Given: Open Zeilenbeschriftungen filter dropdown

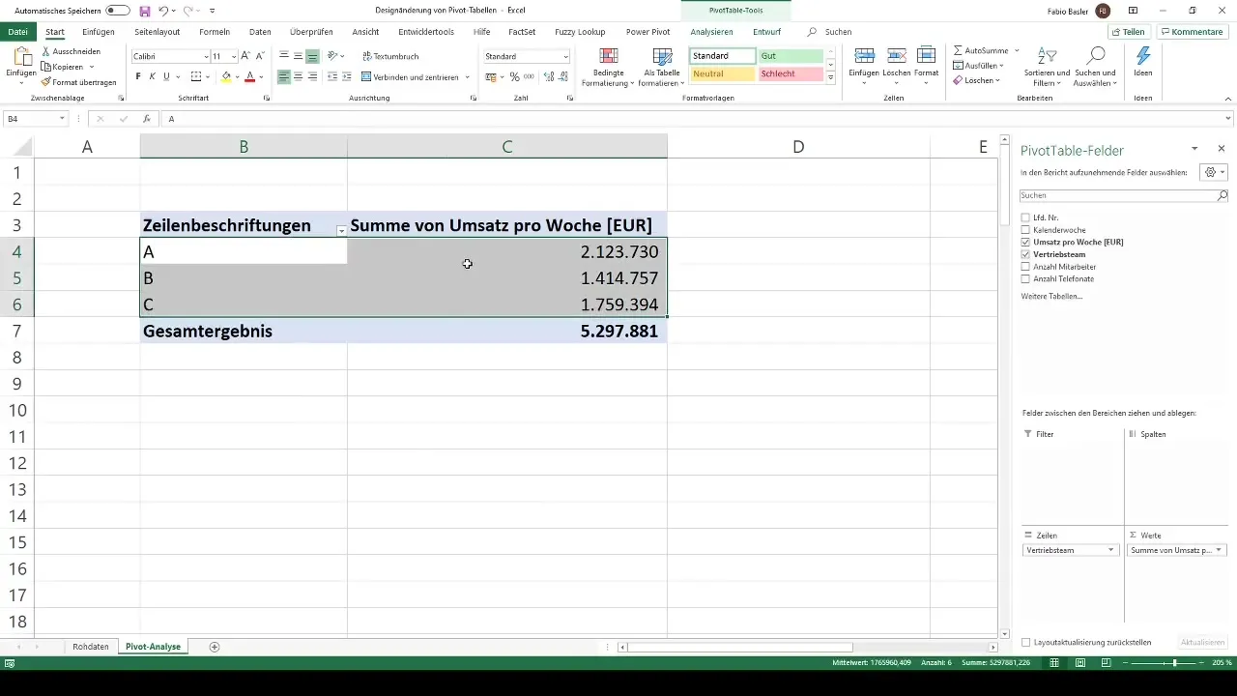Looking at the screenshot, I should pos(341,230).
